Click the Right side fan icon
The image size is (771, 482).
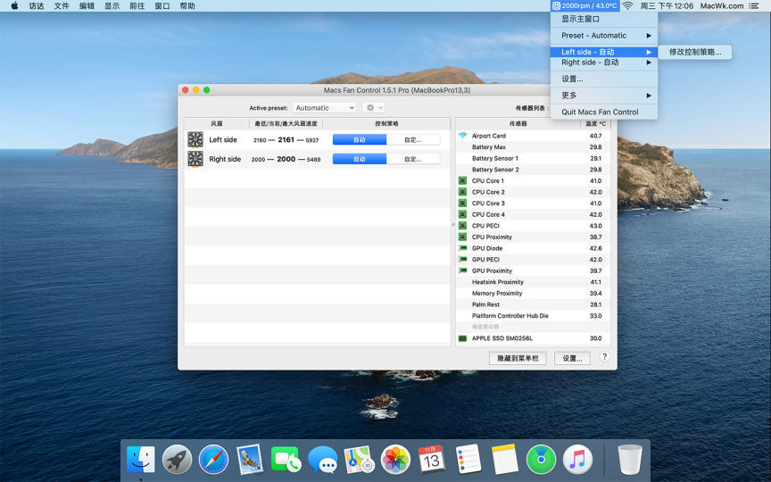coord(195,159)
